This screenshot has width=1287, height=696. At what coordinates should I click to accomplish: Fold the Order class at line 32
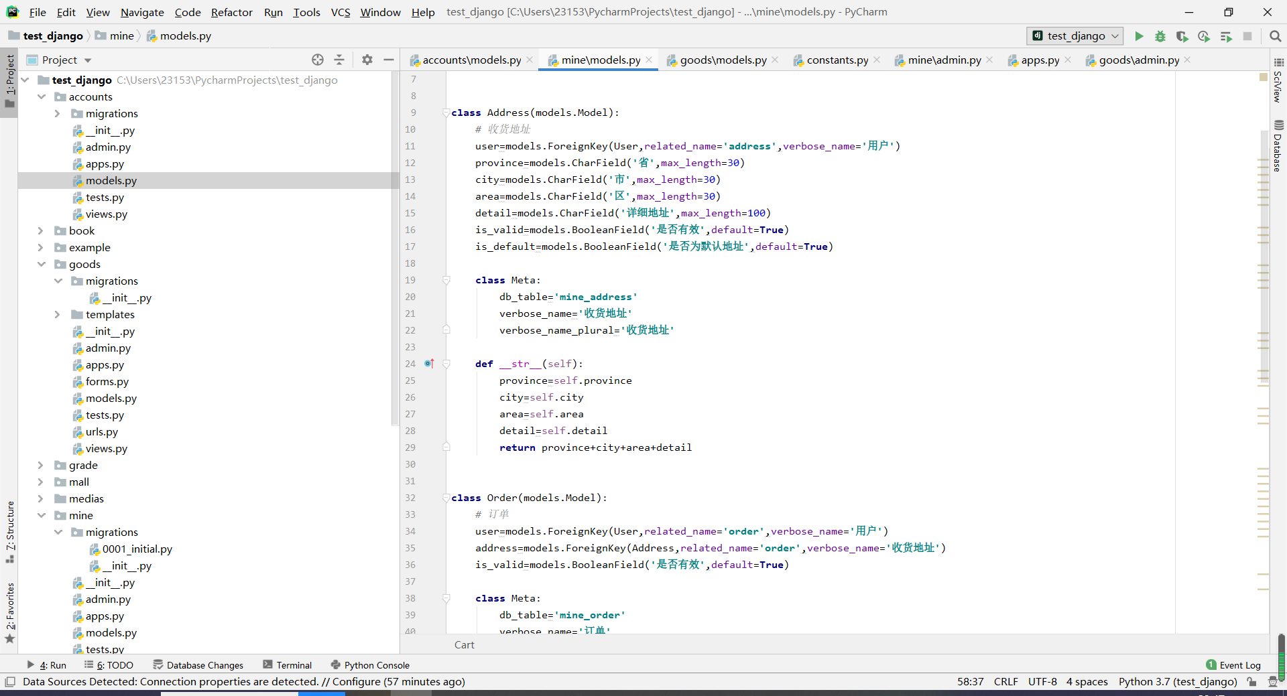pos(446,498)
